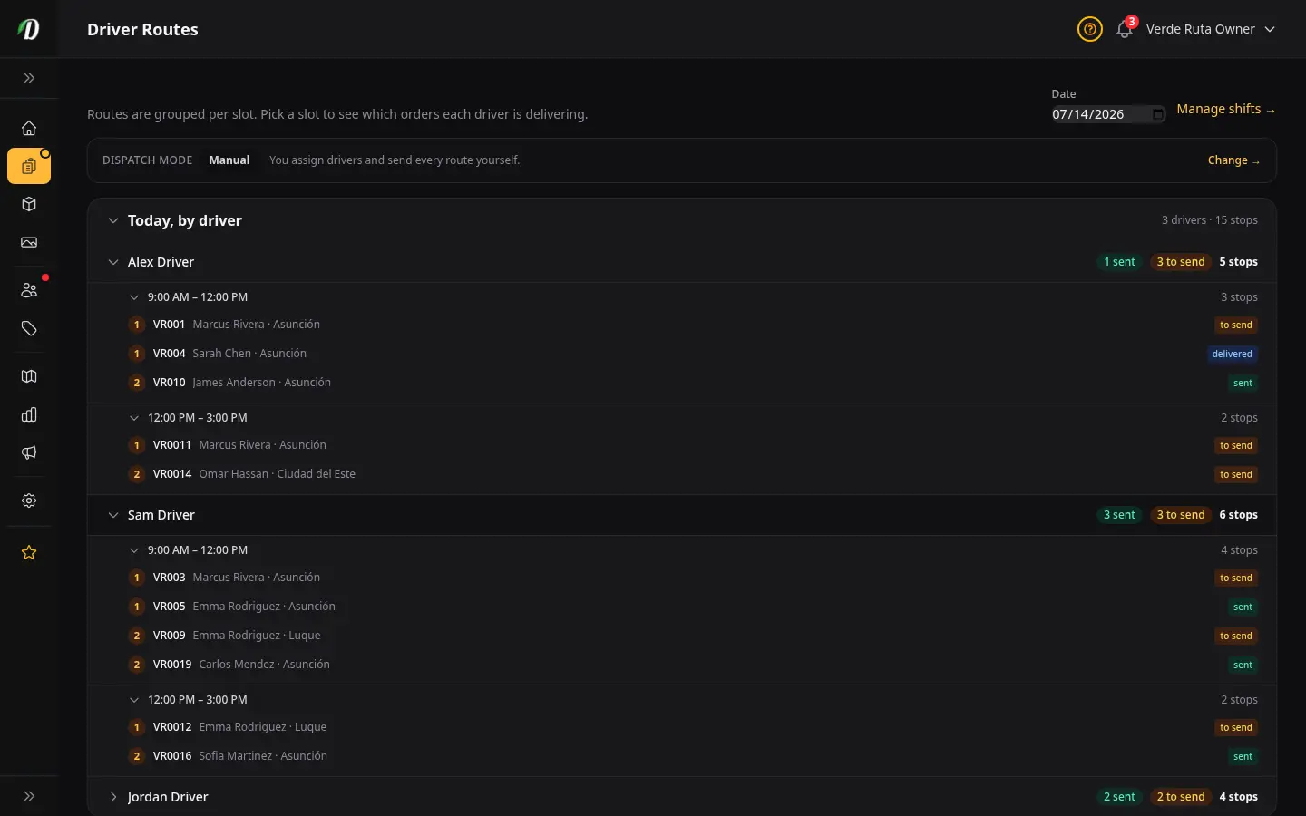Click Change dispatch mode link
Screen dimensions: 1306x816
(x=1233, y=160)
